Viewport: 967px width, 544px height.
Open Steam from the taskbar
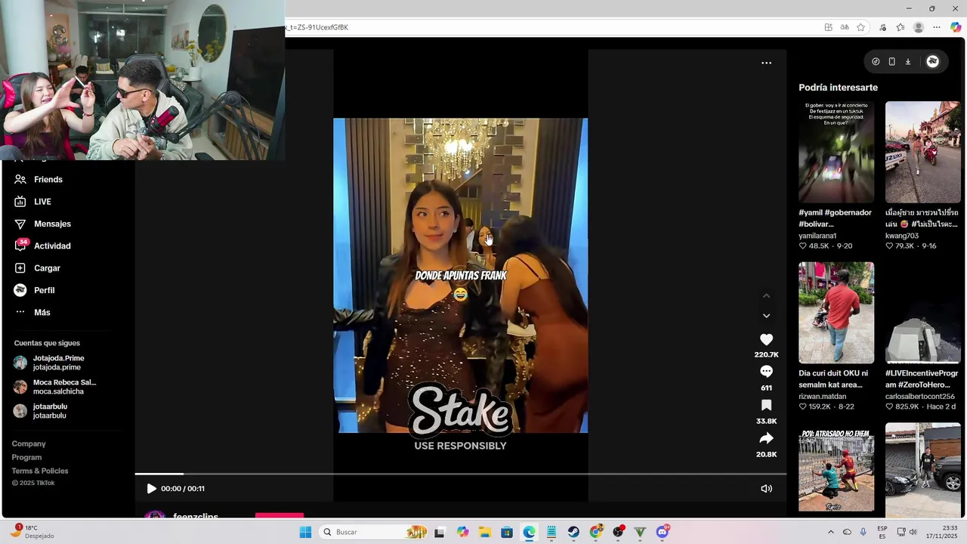tap(573, 532)
